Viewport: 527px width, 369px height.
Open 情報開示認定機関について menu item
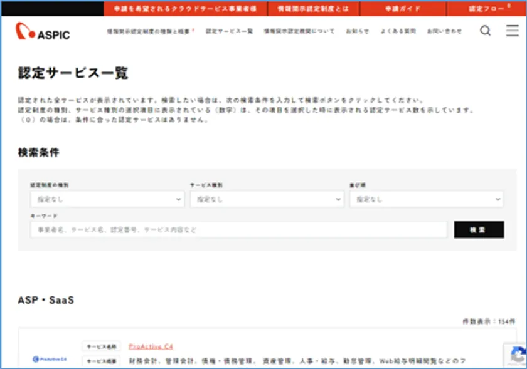(299, 31)
